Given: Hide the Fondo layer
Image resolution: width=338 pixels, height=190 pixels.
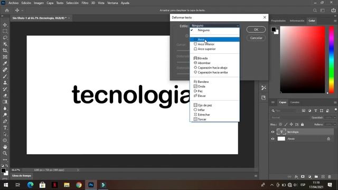Looking at the screenshot, I should click(273, 139).
